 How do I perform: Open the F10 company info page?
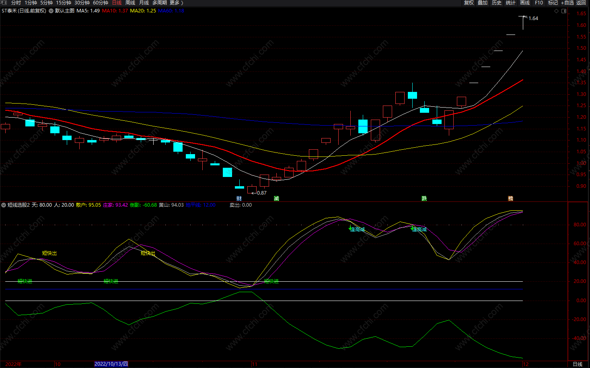tap(539, 3)
